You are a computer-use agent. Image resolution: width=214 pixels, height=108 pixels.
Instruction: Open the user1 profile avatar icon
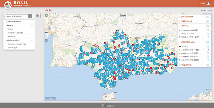[x=208, y=3]
